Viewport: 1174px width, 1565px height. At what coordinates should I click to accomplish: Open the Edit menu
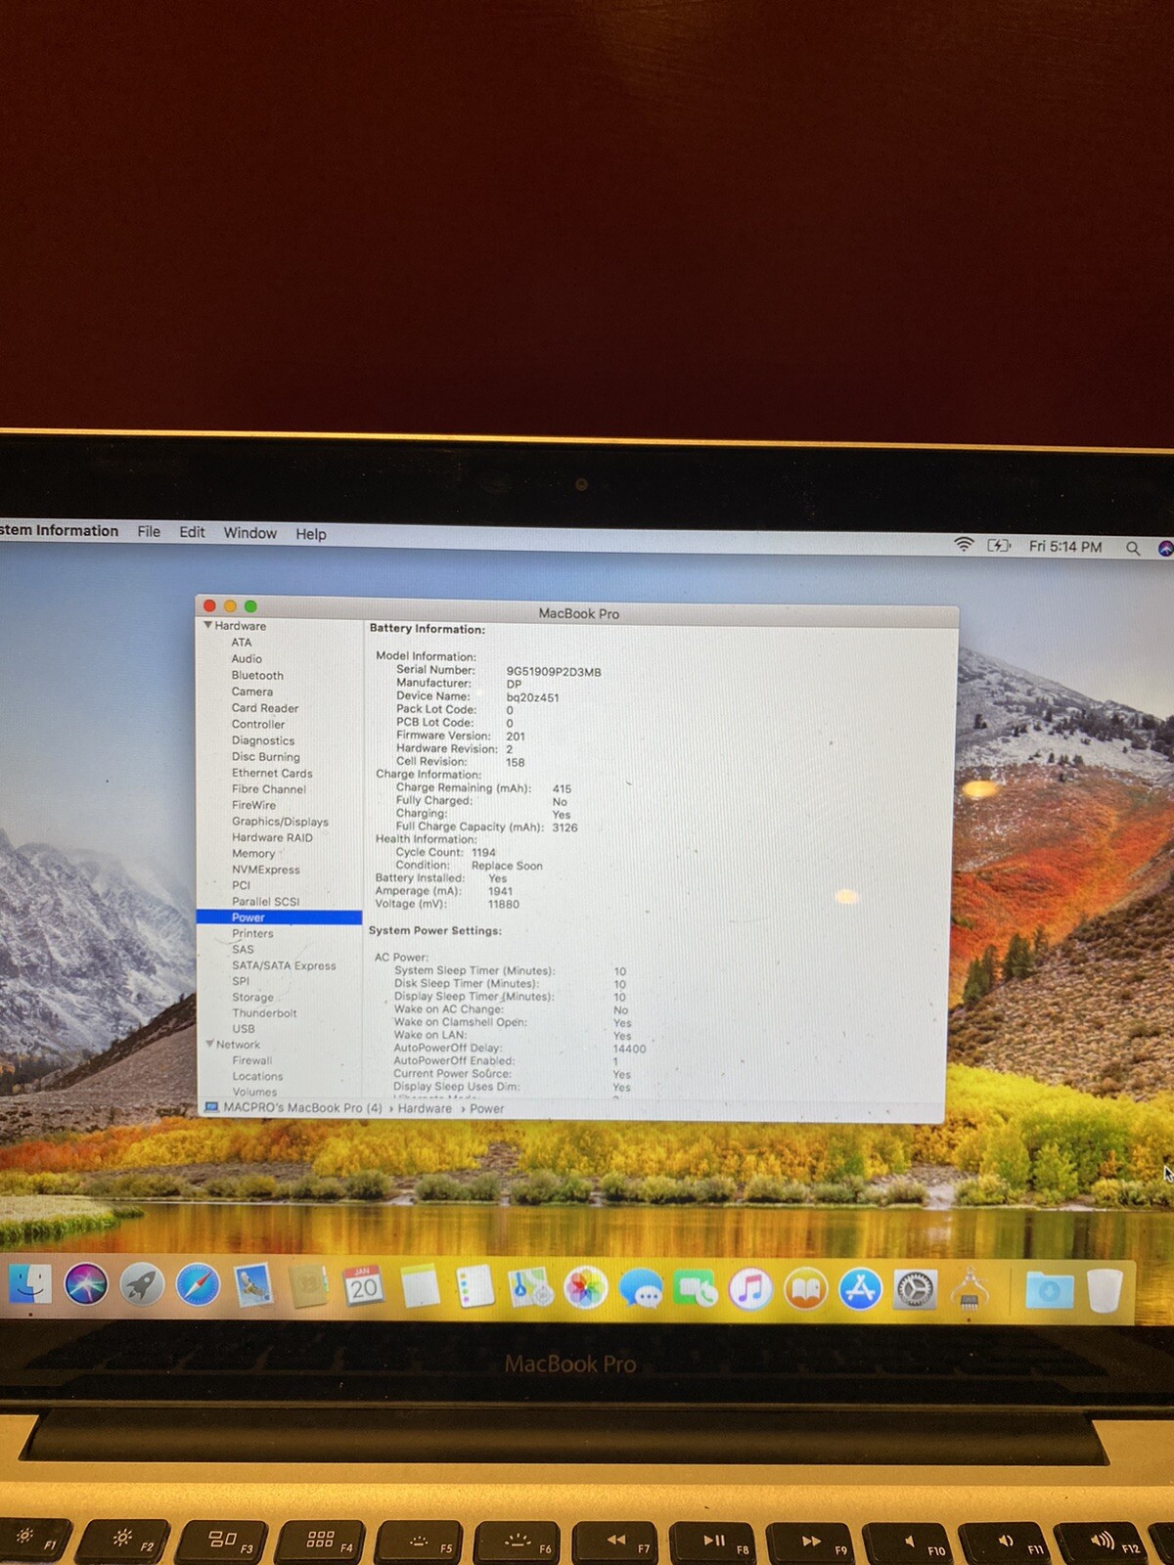(x=192, y=532)
